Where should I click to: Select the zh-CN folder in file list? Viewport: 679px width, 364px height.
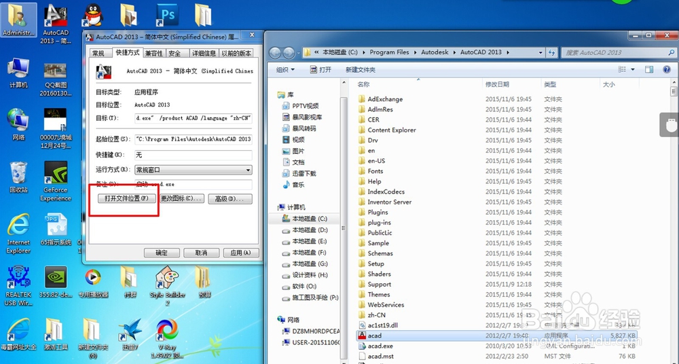click(x=372, y=316)
